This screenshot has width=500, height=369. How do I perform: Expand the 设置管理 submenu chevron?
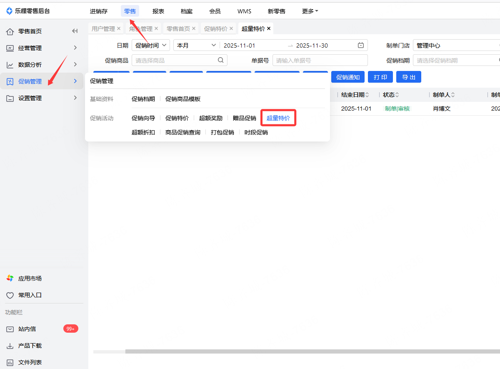(75, 98)
